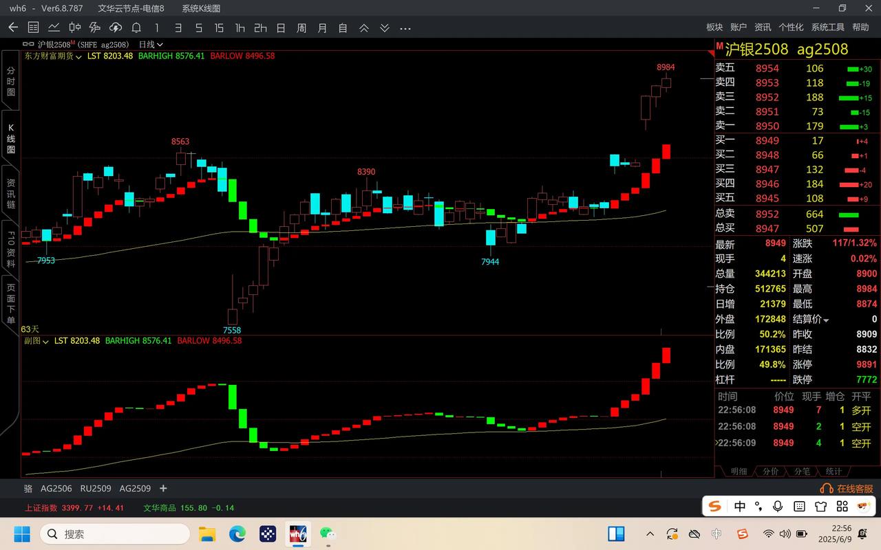Open the alert bell icon
This screenshot has width=881, height=550.
(136, 27)
